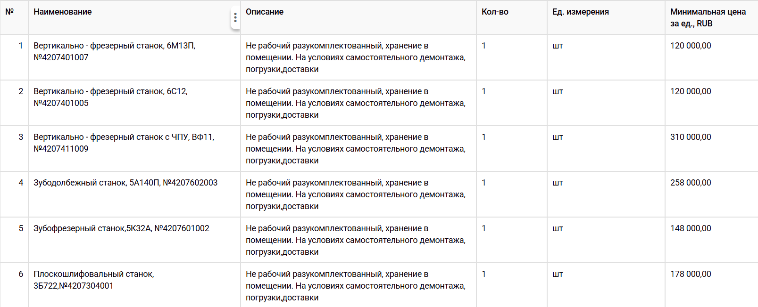Click the Минимальная цена за ед. header

[x=708, y=17]
